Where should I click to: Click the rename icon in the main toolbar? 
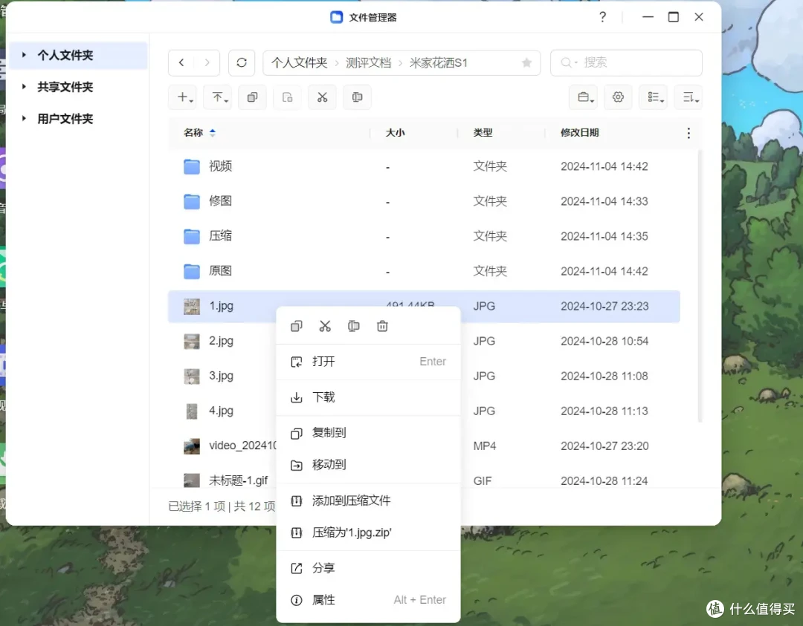click(358, 97)
